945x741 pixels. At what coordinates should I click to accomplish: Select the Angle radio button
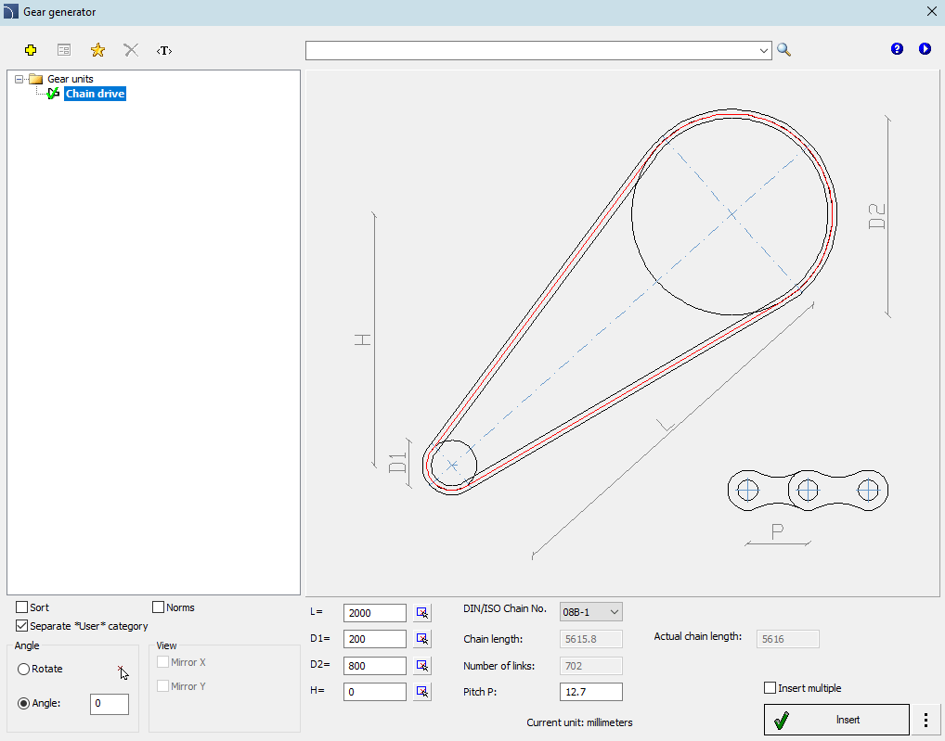[x=23, y=703]
